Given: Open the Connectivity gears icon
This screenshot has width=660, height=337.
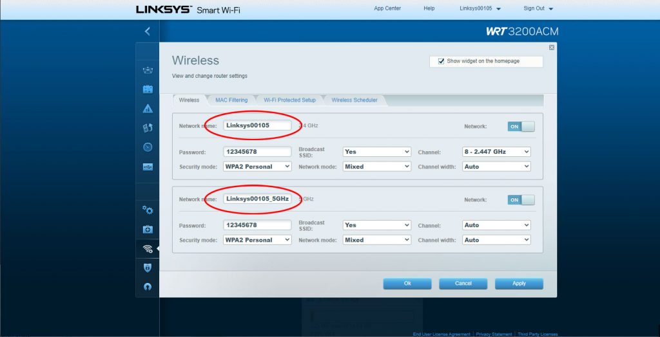Looking at the screenshot, I should click(x=148, y=210).
